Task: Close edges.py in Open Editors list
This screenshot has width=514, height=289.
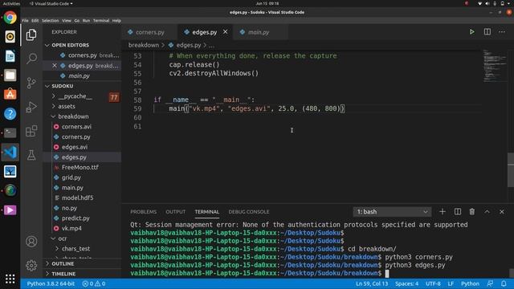Action: click(55, 66)
